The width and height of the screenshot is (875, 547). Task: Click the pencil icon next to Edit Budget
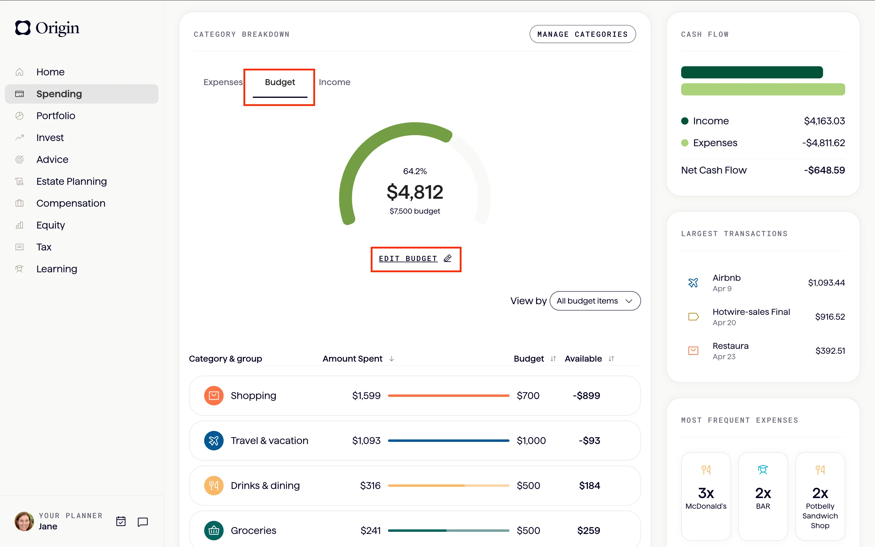[x=448, y=258]
